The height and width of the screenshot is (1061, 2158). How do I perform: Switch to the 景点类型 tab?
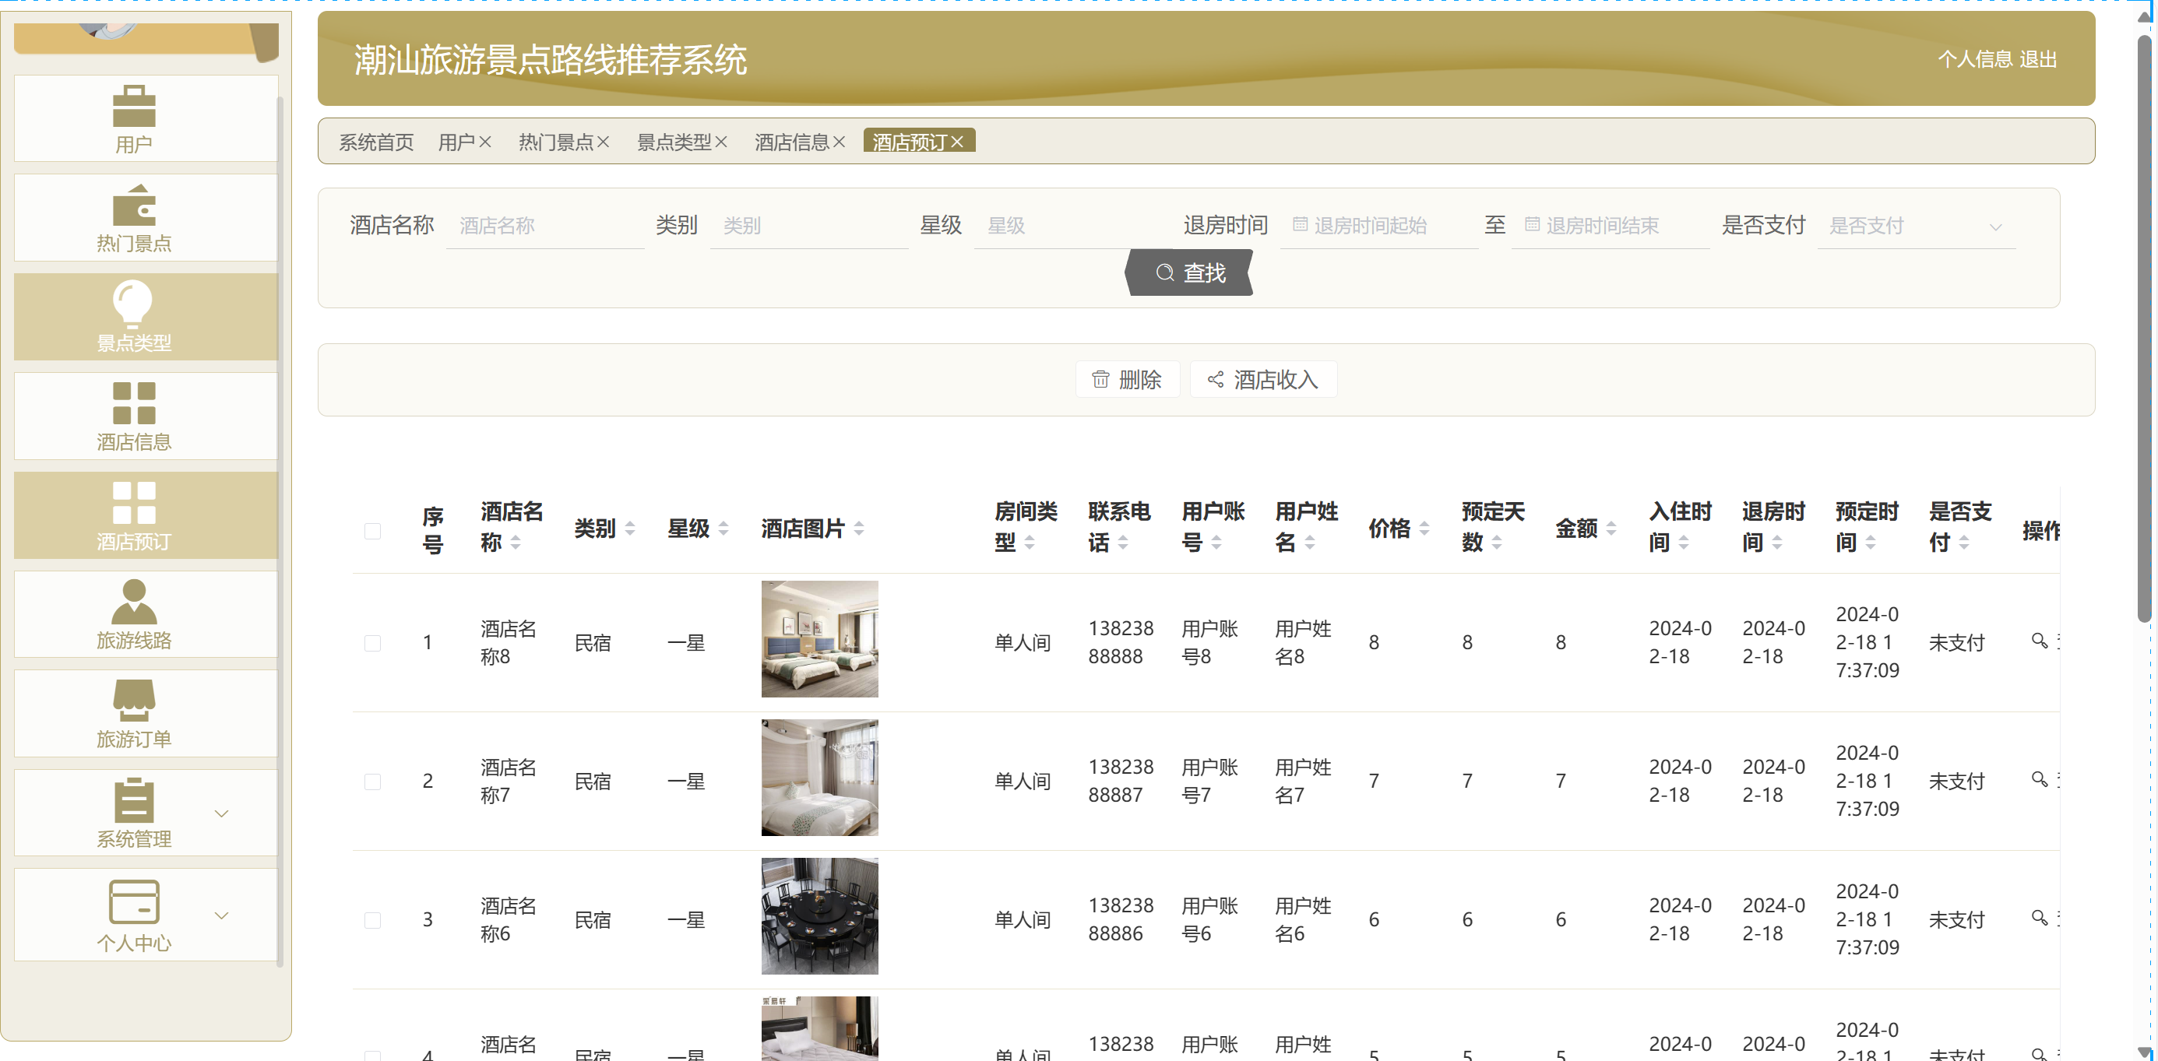[674, 142]
